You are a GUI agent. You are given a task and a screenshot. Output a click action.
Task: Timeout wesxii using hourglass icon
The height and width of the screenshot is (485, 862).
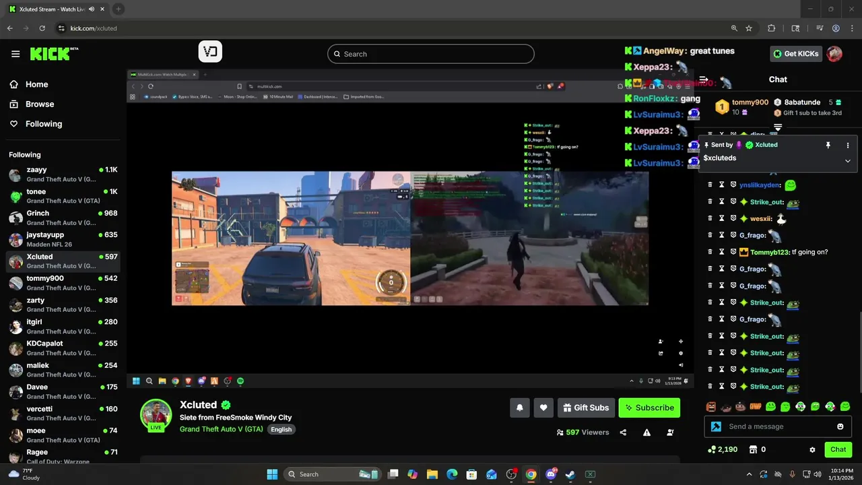pos(721,218)
